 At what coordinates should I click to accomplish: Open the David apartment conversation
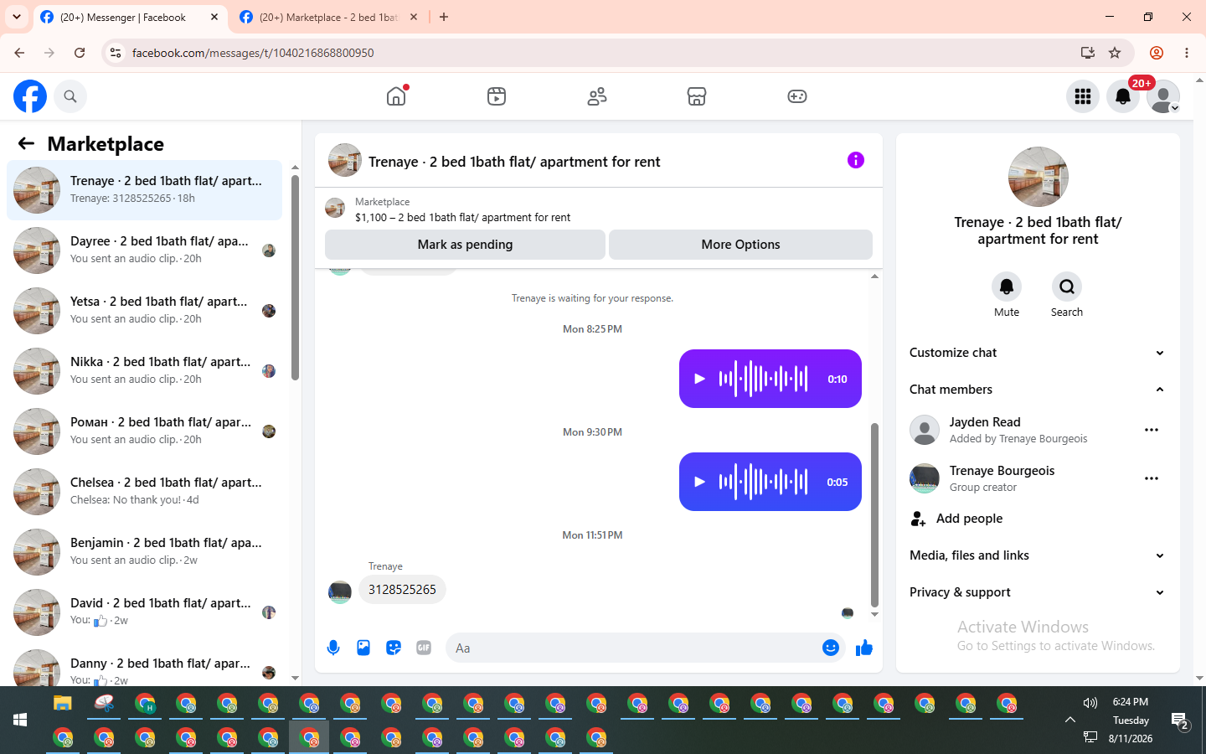point(145,612)
